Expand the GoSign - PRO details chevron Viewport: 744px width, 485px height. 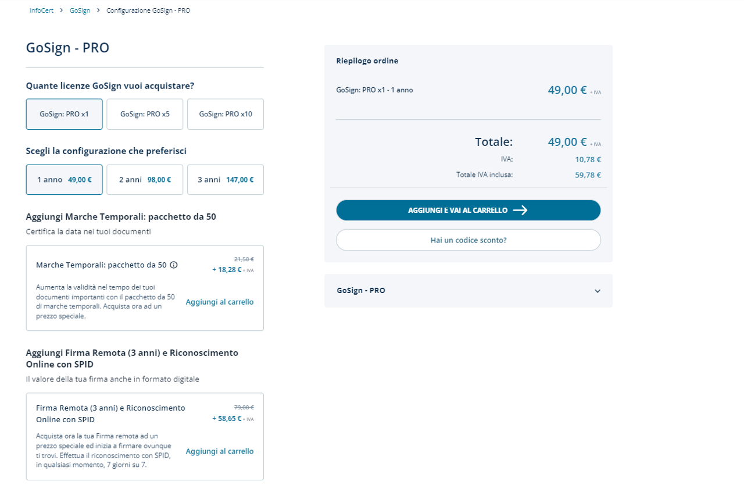pos(597,291)
